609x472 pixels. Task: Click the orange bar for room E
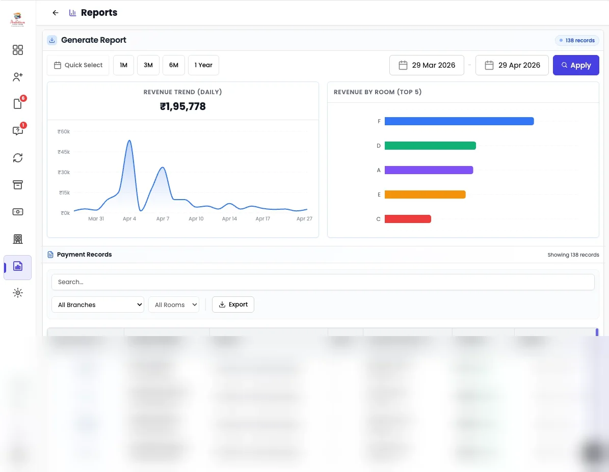(x=425, y=195)
